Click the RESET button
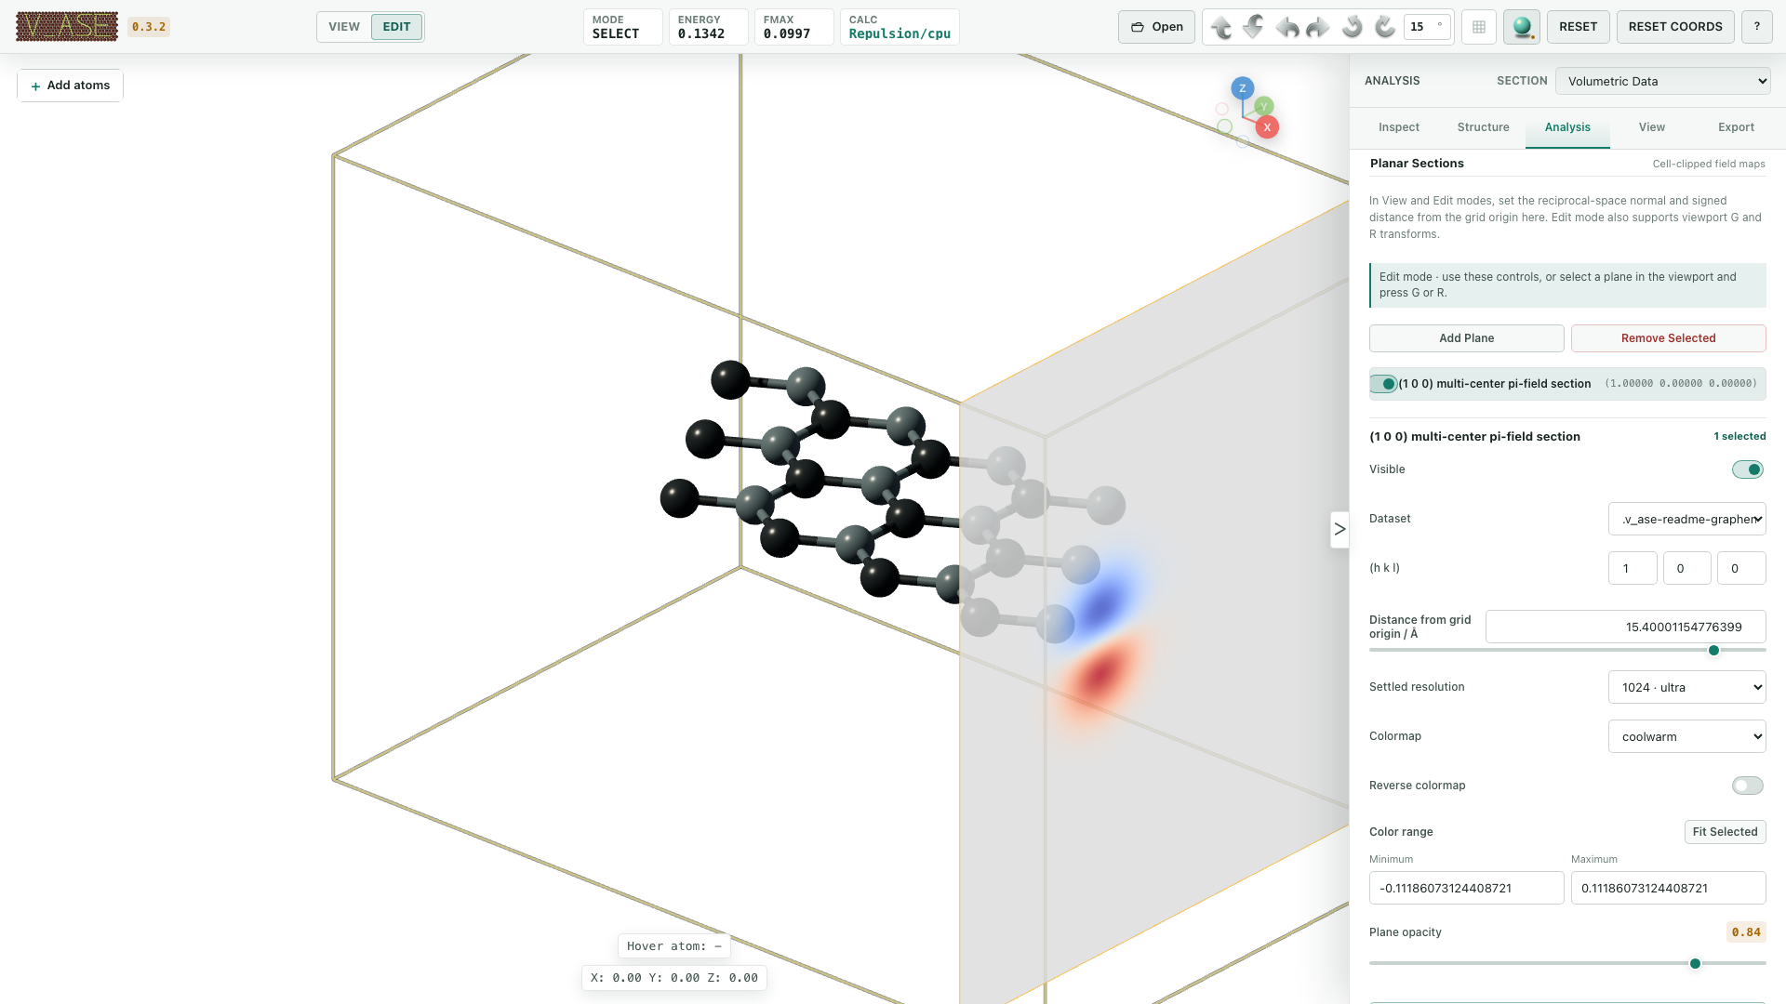This screenshot has height=1004, width=1786. pyautogui.click(x=1578, y=27)
